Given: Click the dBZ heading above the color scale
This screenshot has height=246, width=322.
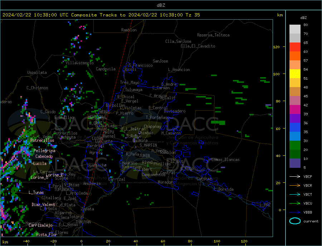Looking at the screenshot, I should 303,18.
